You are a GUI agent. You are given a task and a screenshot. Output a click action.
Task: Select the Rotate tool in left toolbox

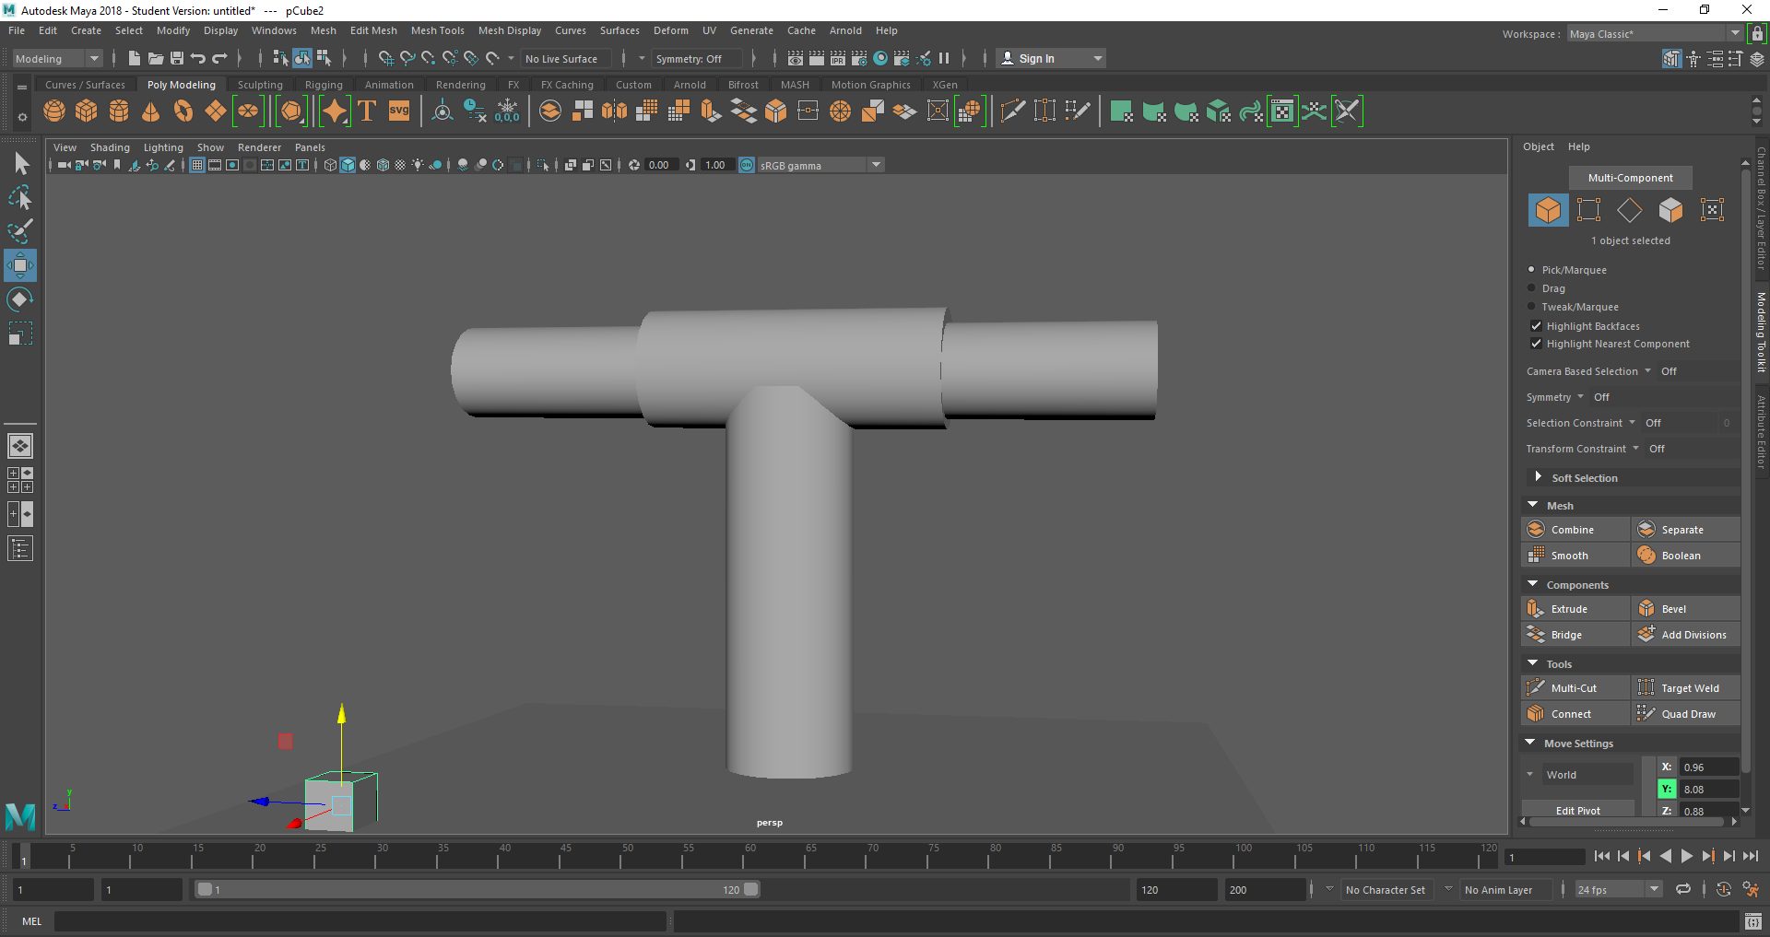(x=20, y=299)
